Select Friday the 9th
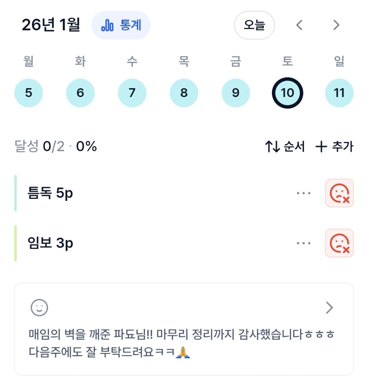The width and height of the screenshot is (368, 381). 235,93
